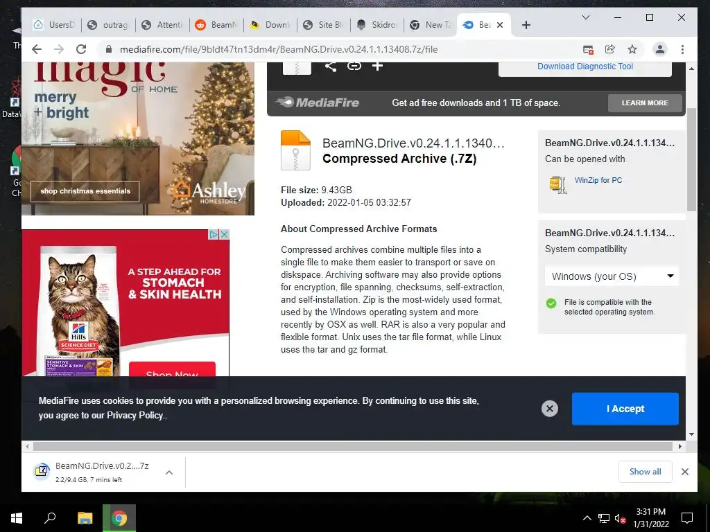Dismiss the cookie notice with X
This screenshot has width=710, height=532.
[550, 409]
